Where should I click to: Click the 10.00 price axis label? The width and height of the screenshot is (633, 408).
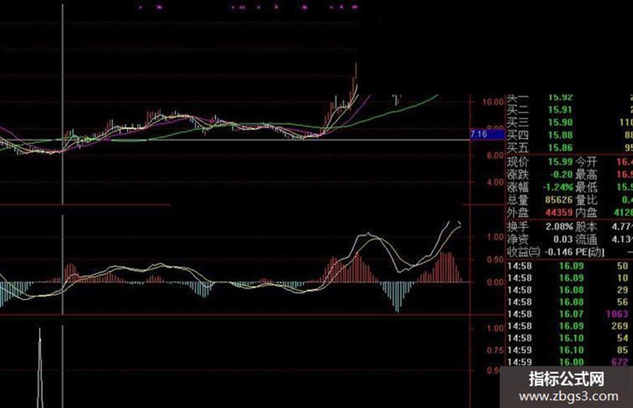pyautogui.click(x=493, y=102)
